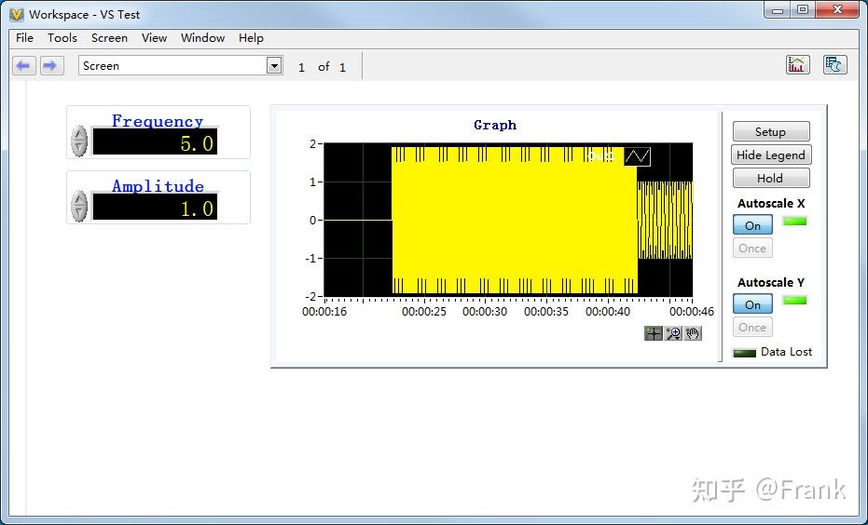The width and height of the screenshot is (868, 525).
Task: Open the Tools menu
Action: click(62, 38)
